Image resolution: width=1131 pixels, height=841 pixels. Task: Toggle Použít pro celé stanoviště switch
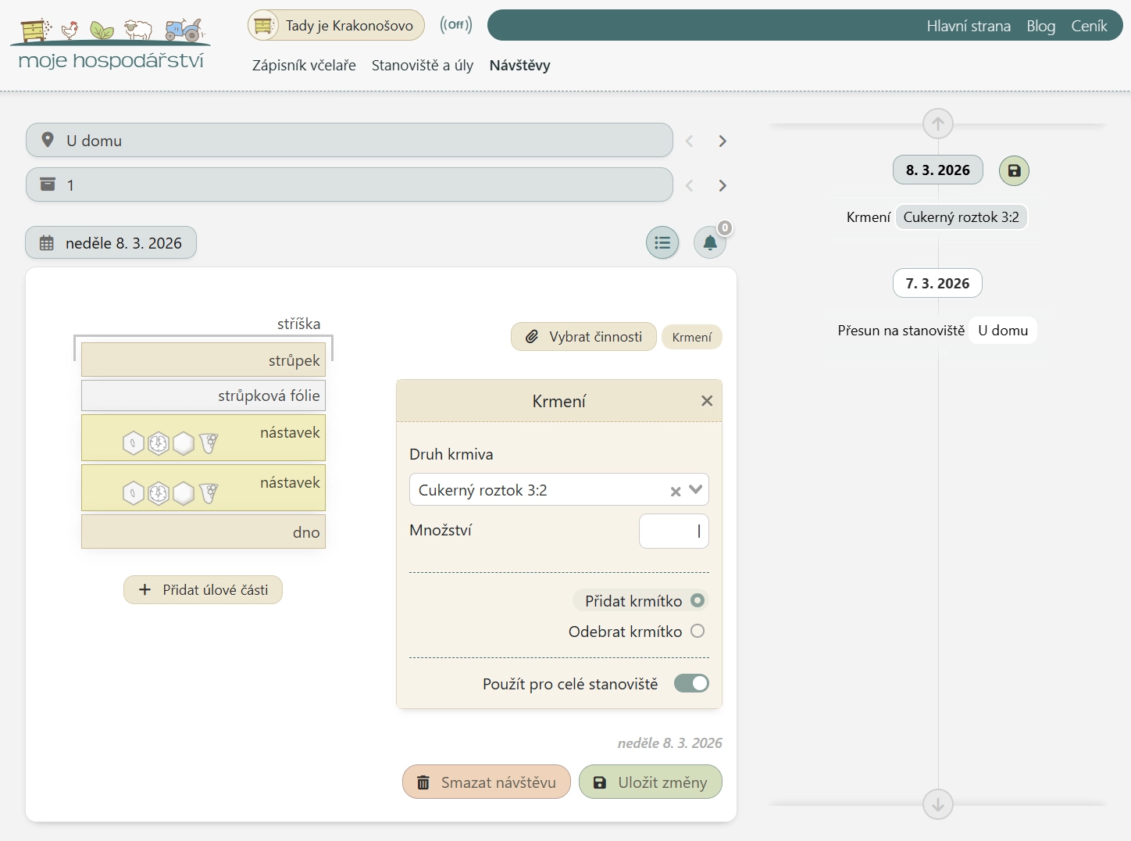691,684
